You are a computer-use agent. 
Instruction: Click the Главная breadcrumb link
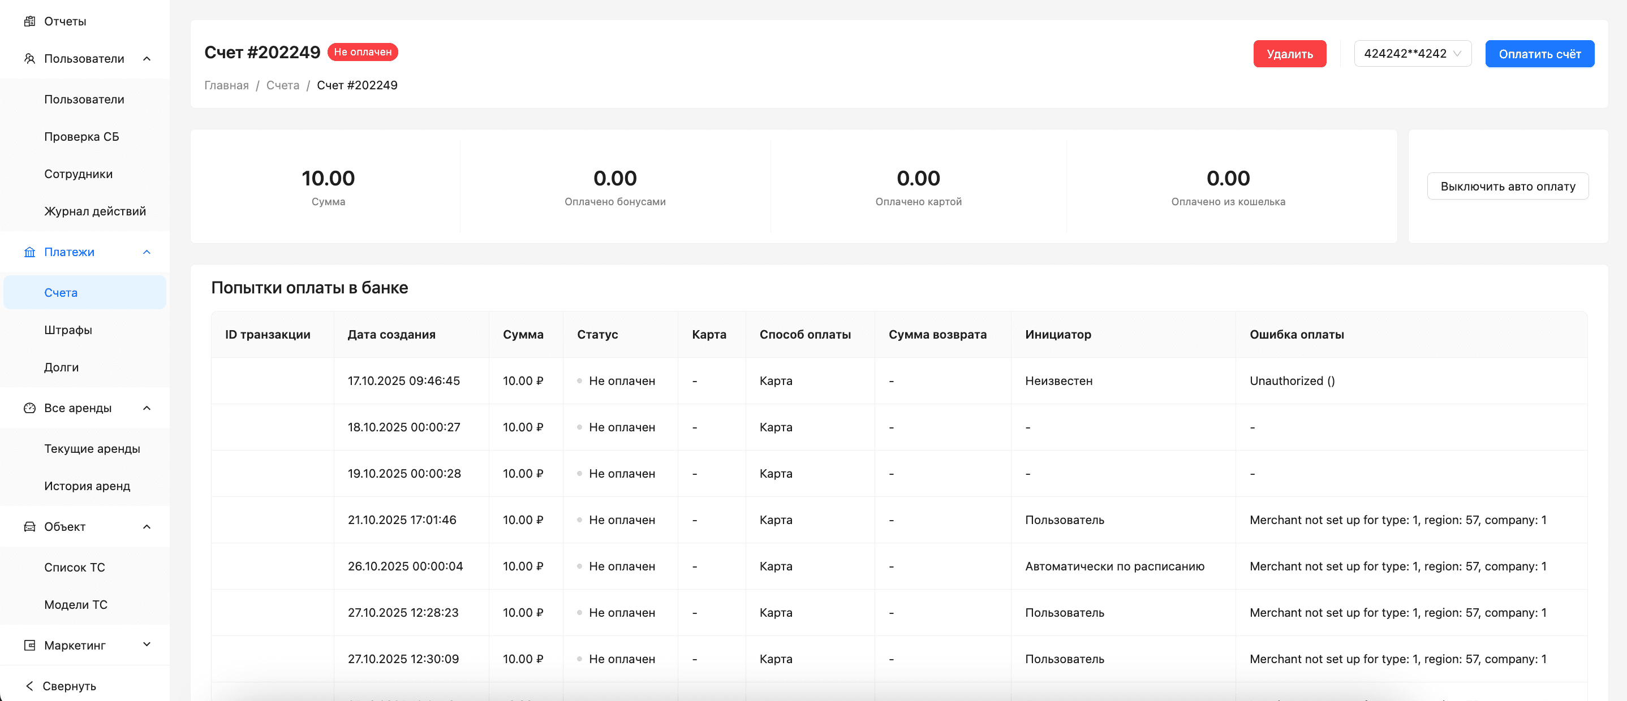coord(226,85)
